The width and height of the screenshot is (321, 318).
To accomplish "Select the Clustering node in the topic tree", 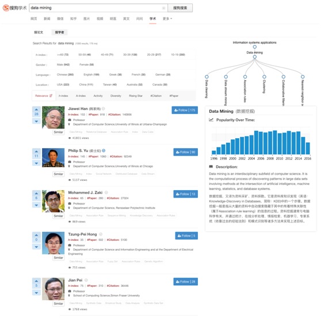I will pyautogui.click(x=264, y=77).
